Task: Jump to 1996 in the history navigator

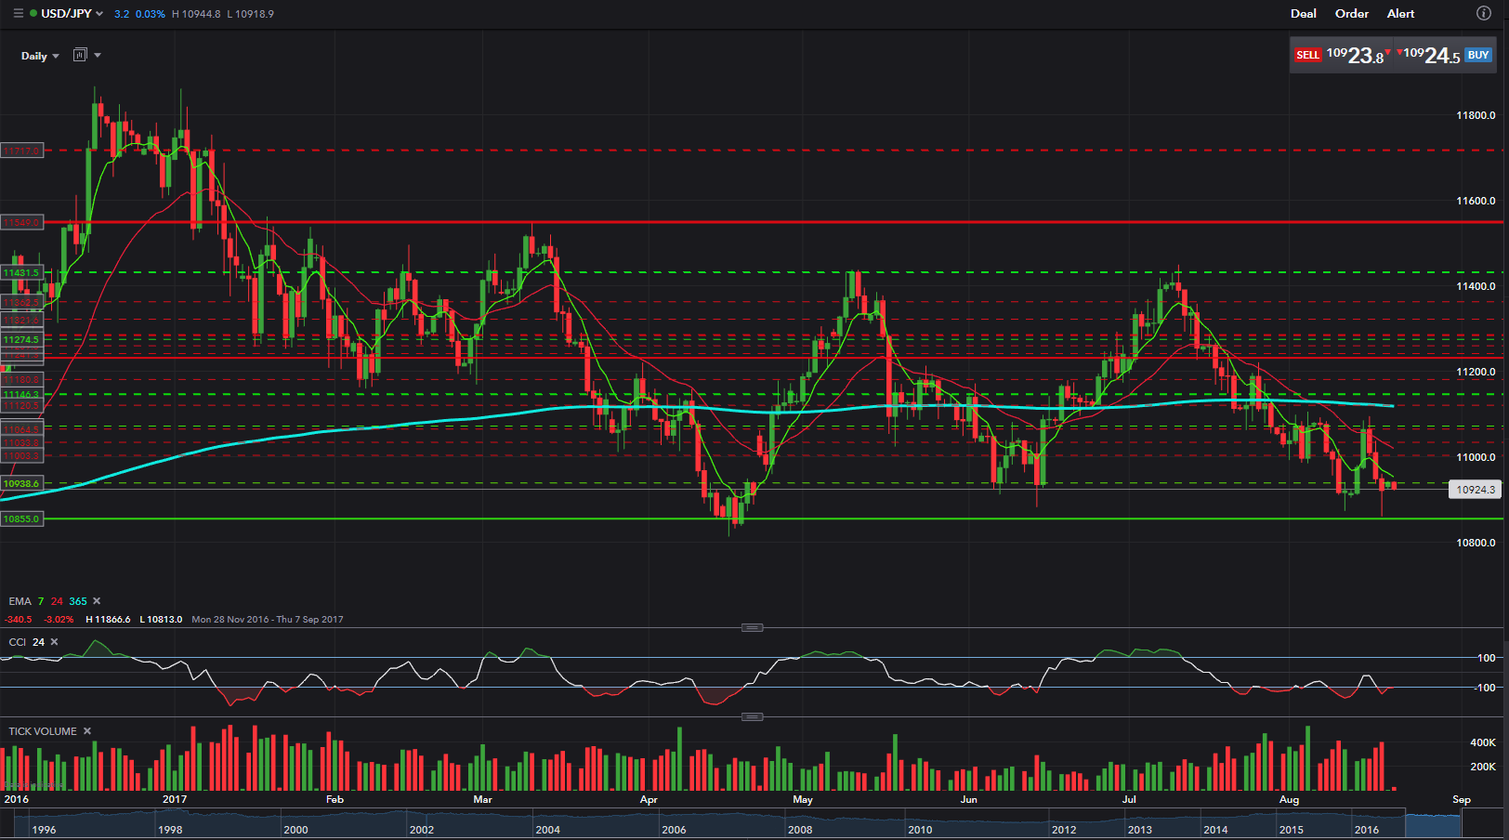Action: 44,830
